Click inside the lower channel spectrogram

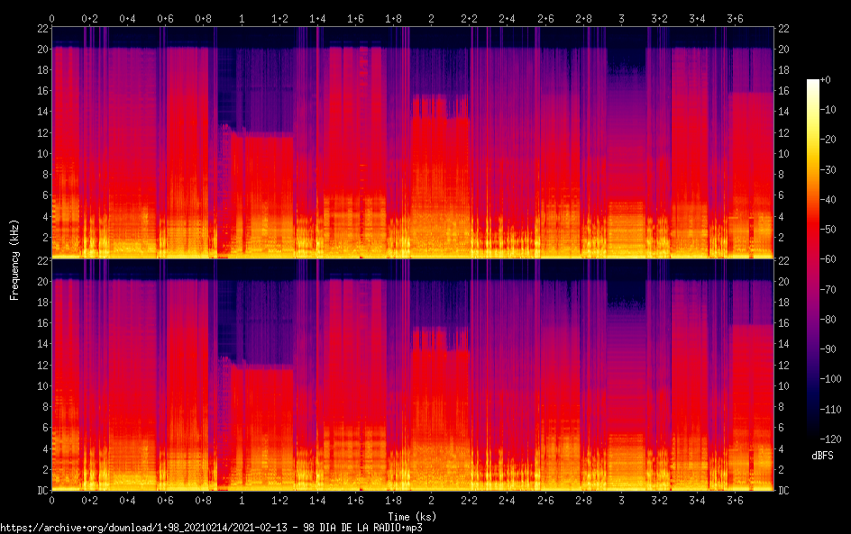pyautogui.click(x=413, y=375)
